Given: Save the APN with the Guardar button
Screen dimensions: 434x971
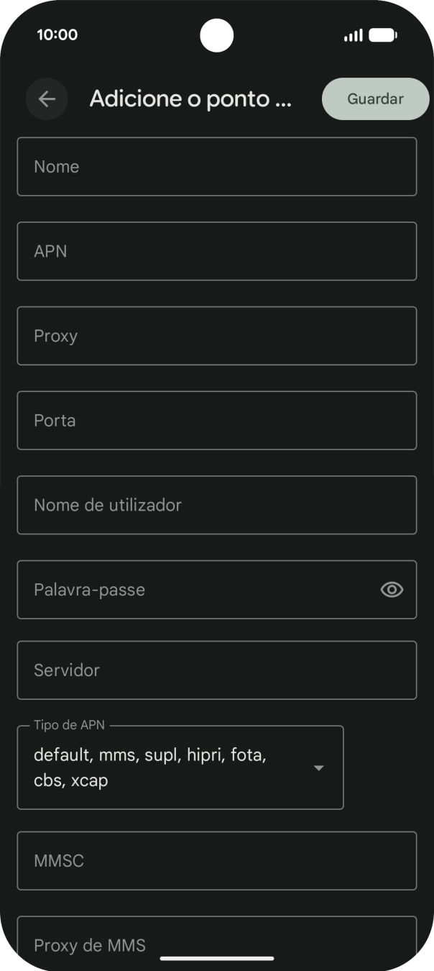Looking at the screenshot, I should [374, 99].
